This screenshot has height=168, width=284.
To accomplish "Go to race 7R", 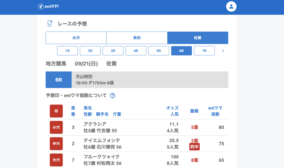I will click(204, 51).
